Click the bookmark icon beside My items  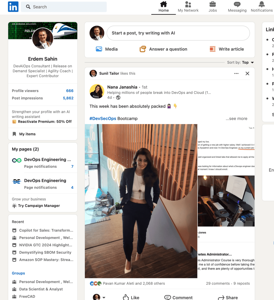[x=14, y=134]
